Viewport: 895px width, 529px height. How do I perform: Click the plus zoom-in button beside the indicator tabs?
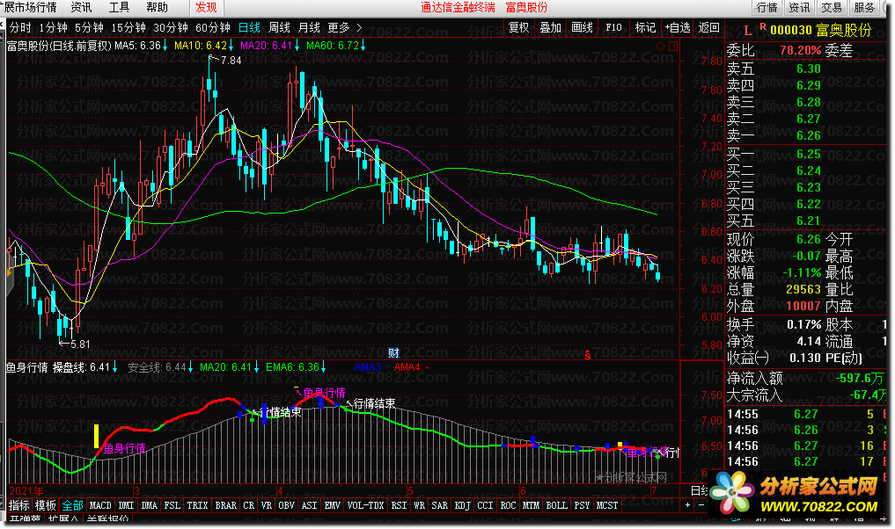[688, 505]
